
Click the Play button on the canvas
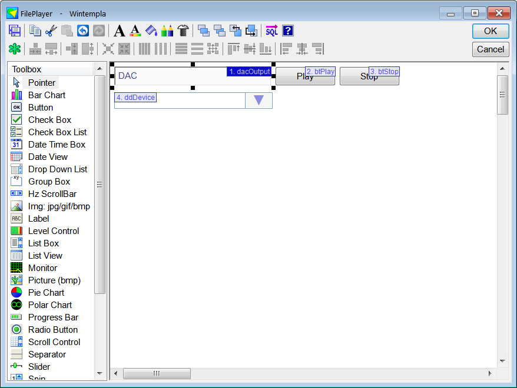click(x=305, y=76)
